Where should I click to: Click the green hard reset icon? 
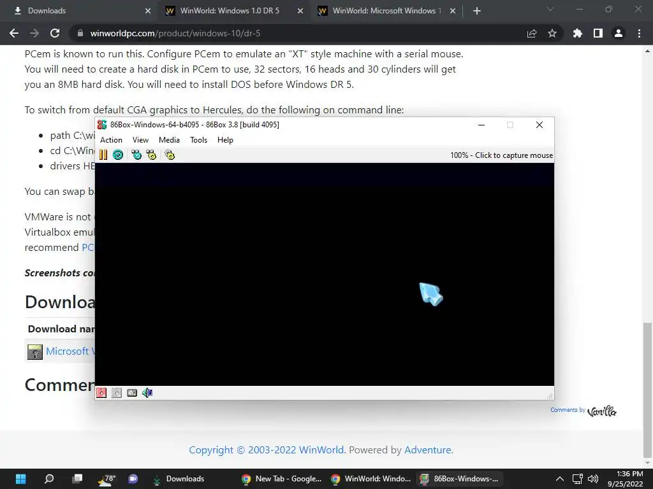click(x=118, y=155)
